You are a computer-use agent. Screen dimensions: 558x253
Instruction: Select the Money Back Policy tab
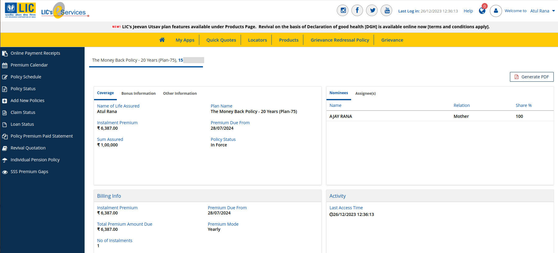pos(146,60)
